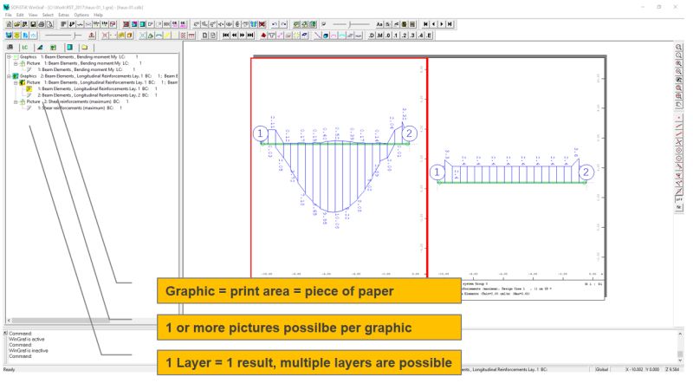
Task: Click the red X delete icon in top toolbar
Action: pos(262,24)
